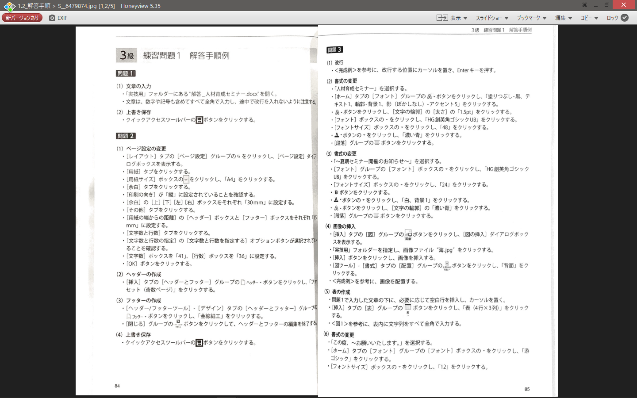637x398 pixels.
Task: Click the (3) フッターの作成 heading
Action: (138, 300)
